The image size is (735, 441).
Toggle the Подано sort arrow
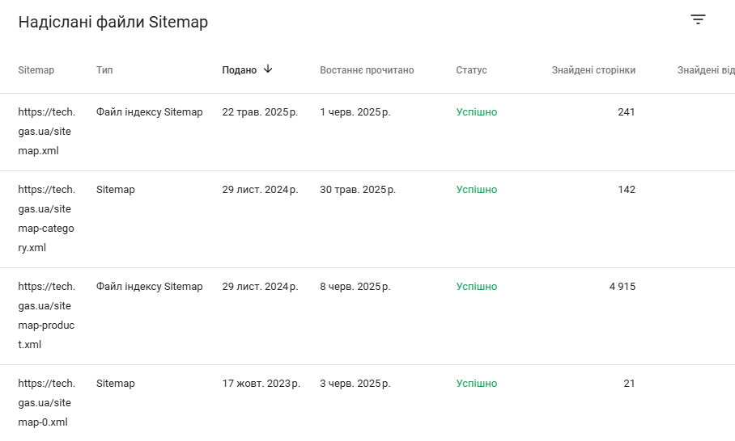268,69
